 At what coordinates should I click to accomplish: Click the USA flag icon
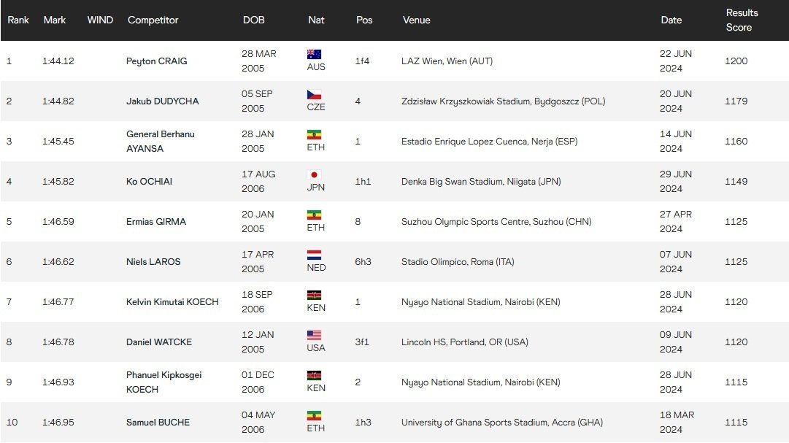point(315,335)
